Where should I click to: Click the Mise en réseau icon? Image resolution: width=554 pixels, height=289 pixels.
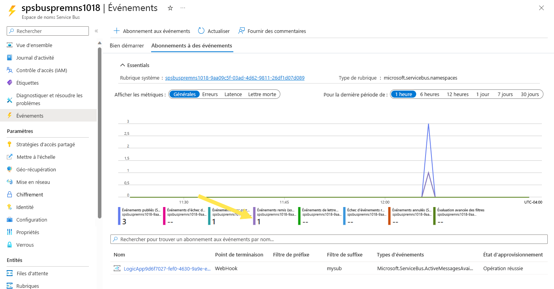(x=10, y=182)
